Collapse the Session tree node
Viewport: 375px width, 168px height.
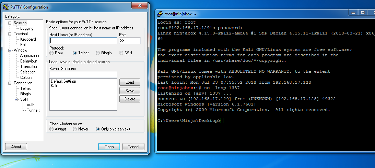coord(10,23)
